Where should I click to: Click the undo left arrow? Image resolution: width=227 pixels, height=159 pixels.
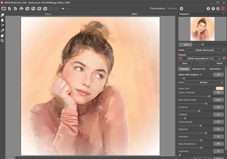pyautogui.click(x=63, y=8)
